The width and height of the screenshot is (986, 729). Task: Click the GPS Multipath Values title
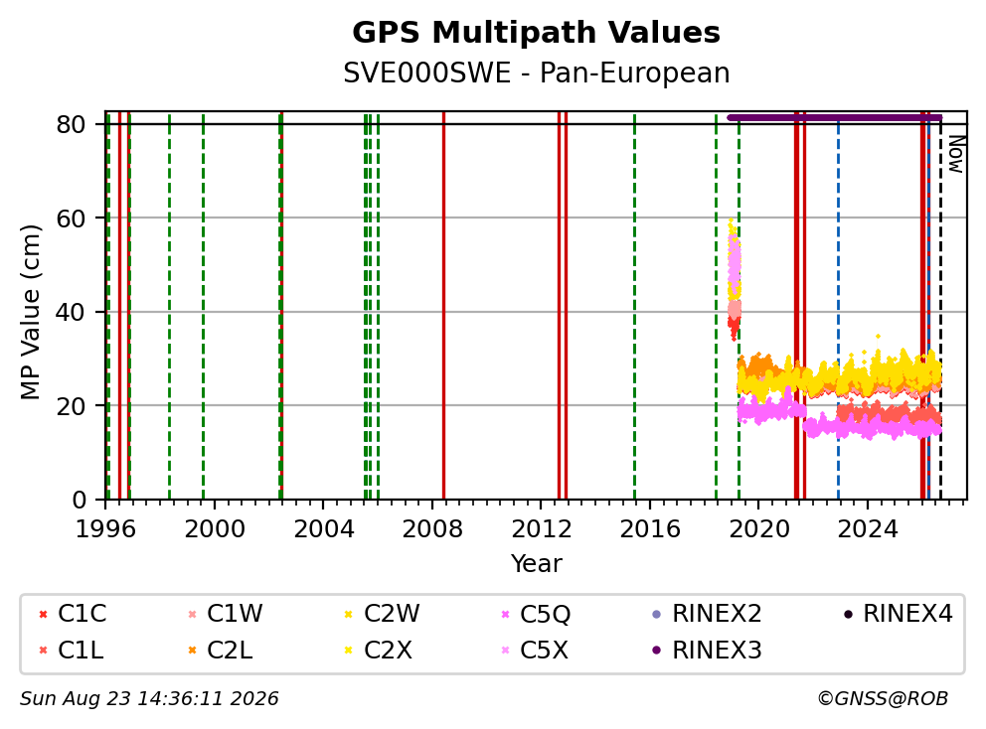coord(536,33)
